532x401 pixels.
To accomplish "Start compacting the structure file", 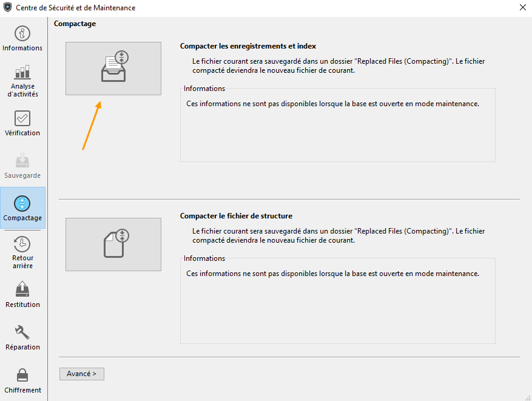I will pyautogui.click(x=113, y=244).
